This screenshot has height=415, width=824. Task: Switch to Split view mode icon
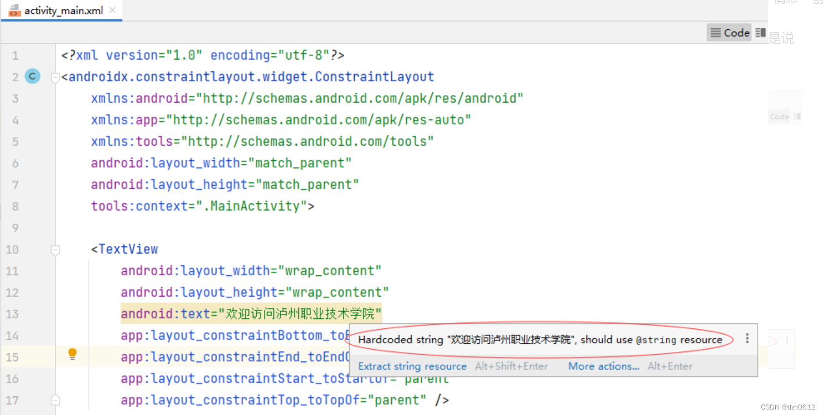[760, 33]
